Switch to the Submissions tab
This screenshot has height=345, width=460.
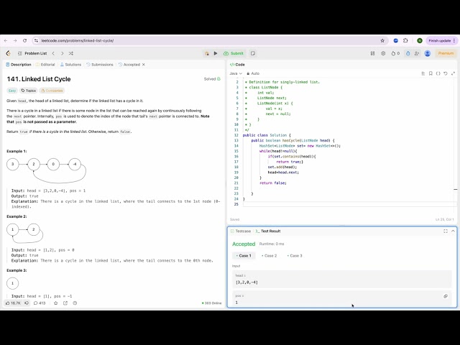click(x=99, y=65)
